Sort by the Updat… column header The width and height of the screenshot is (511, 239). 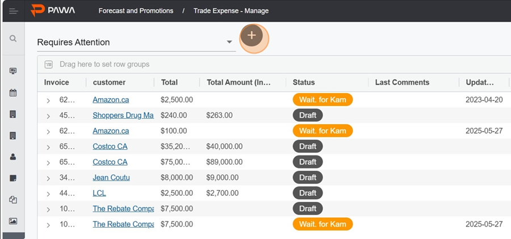click(480, 82)
